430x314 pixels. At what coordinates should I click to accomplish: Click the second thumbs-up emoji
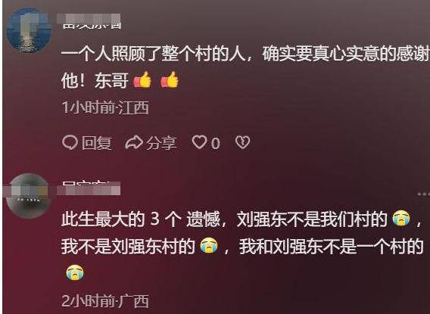[x=170, y=80]
